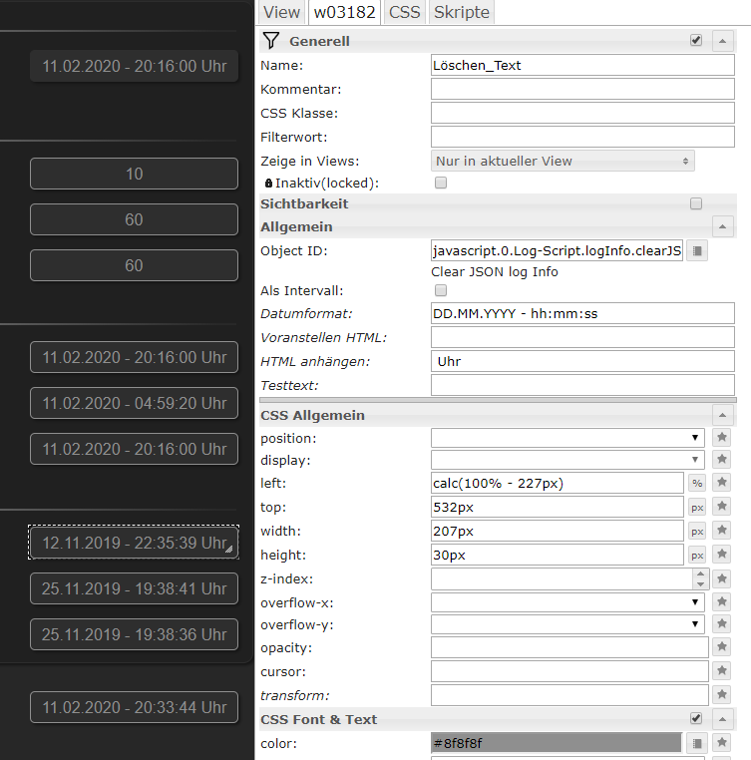The width and height of the screenshot is (751, 760).
Task: Click the Datumformat input field
Action: click(x=582, y=313)
